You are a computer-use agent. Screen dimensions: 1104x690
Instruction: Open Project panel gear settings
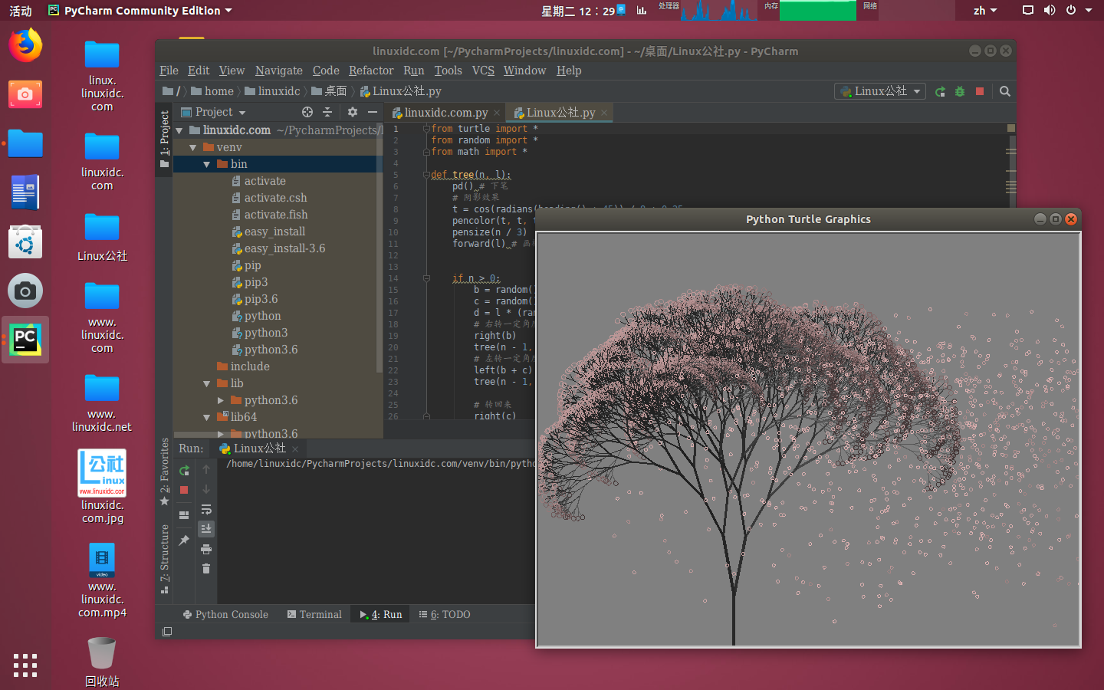coord(353,112)
